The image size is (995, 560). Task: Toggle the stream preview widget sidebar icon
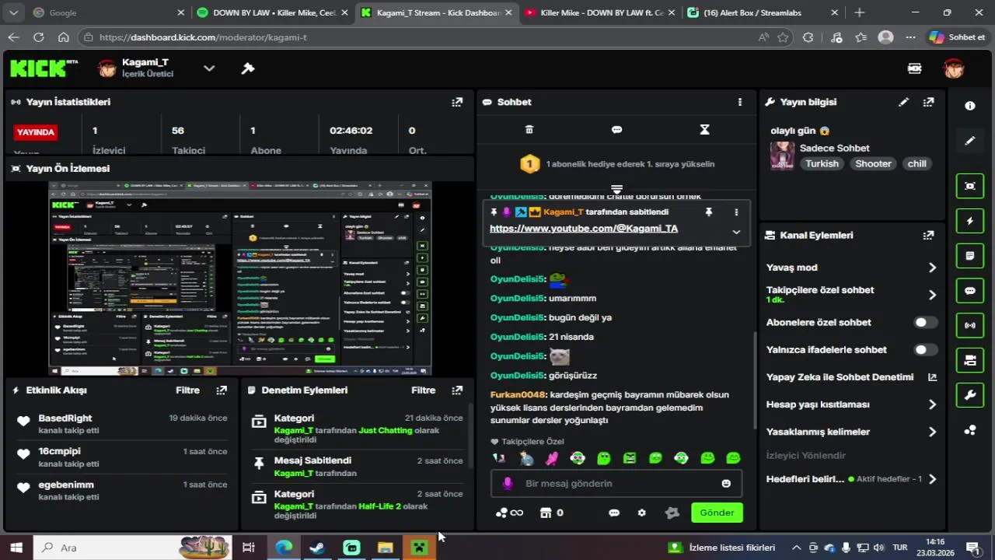point(970,186)
